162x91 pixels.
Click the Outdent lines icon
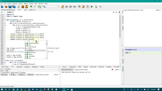[71, 7]
